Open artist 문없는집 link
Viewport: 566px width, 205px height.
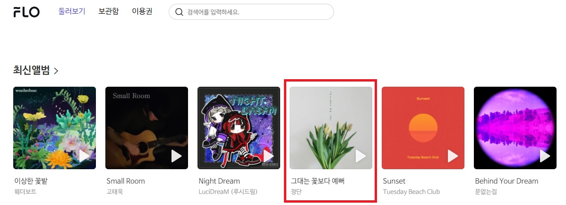click(486, 192)
